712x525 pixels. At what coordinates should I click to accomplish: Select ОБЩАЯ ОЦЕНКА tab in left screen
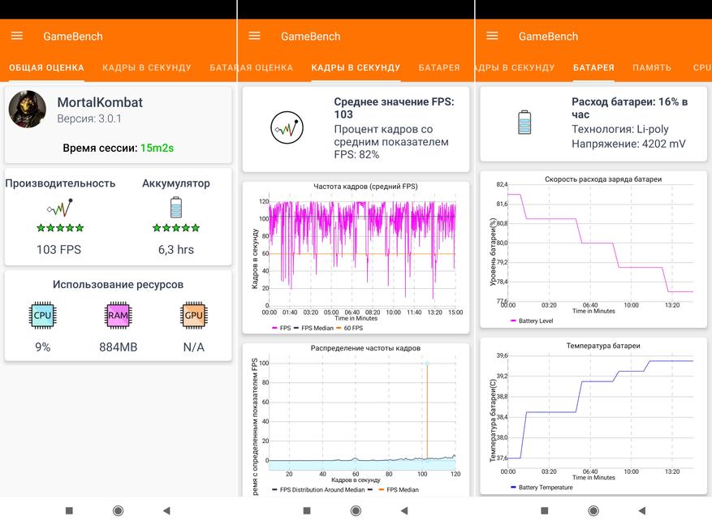pos(46,67)
